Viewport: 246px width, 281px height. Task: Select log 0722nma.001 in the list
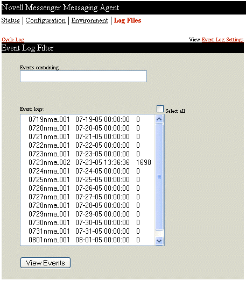point(87,145)
